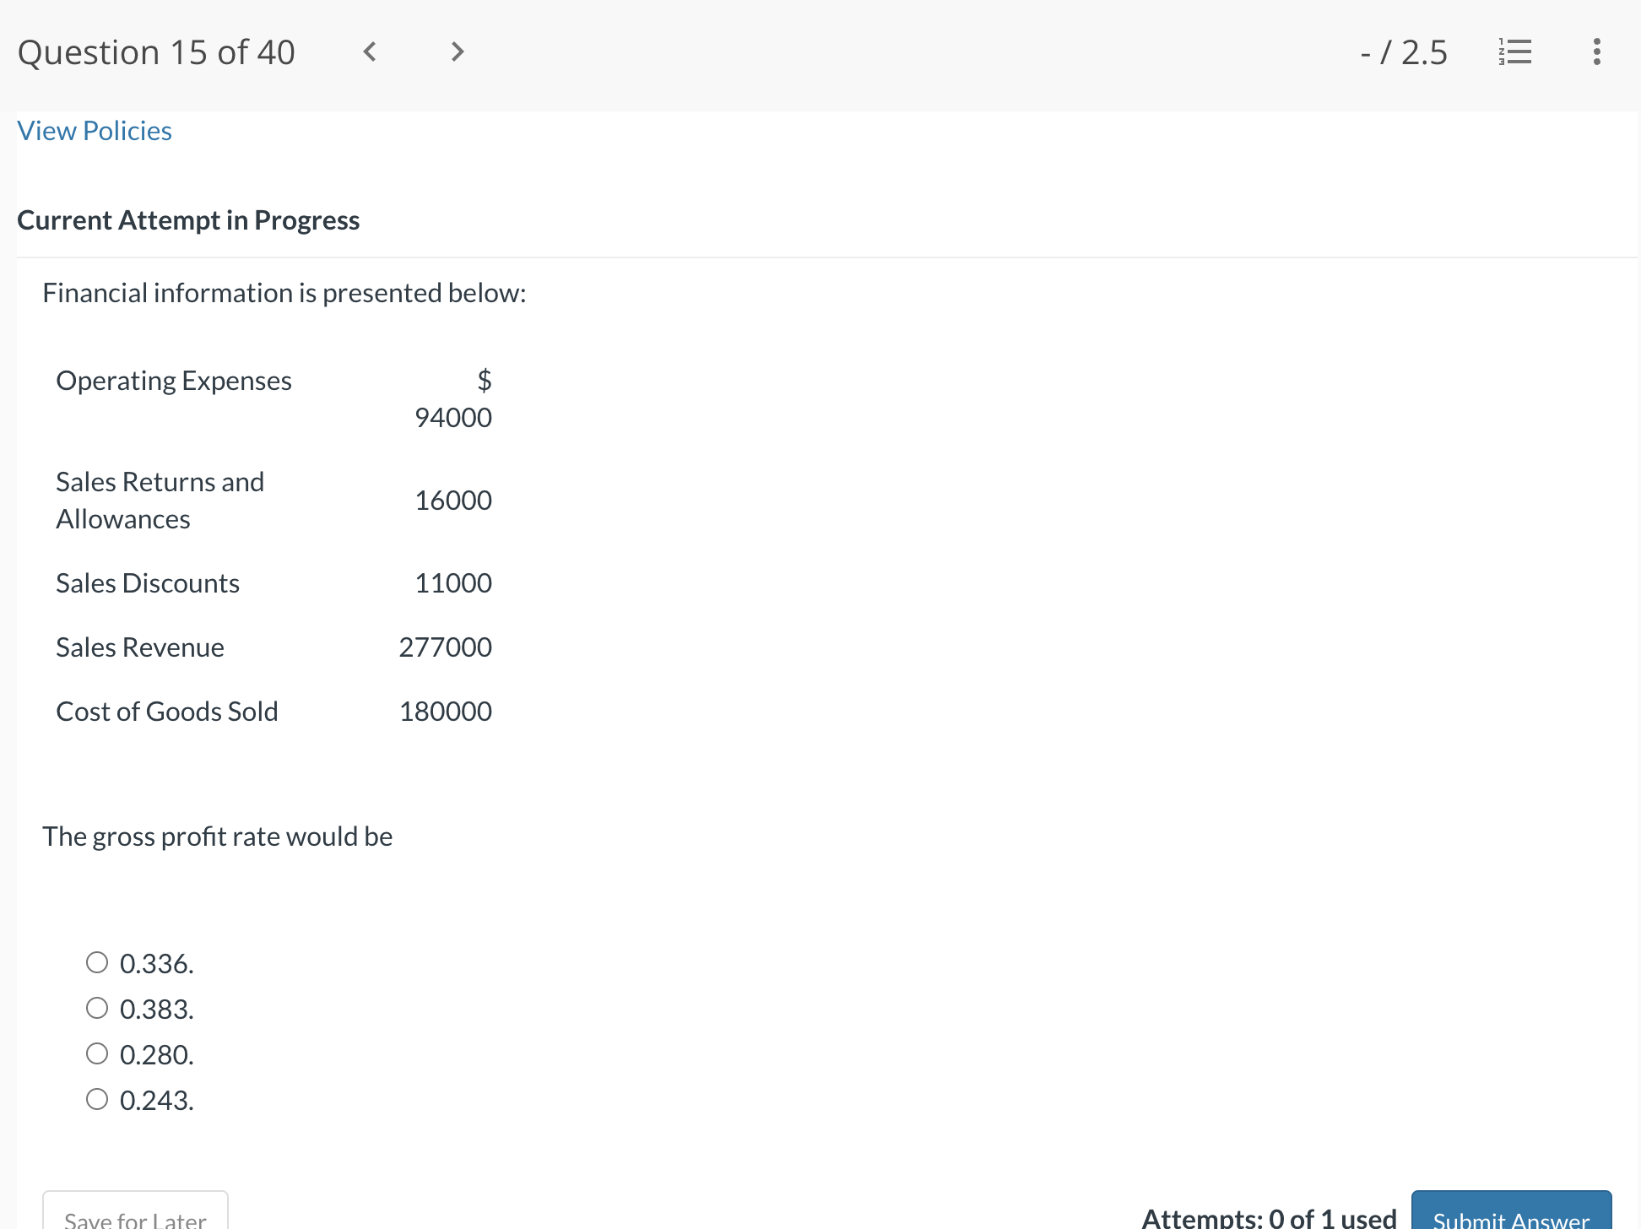The height and width of the screenshot is (1229, 1641).
Task: Select the left chevron navigation icon
Action: coord(369,51)
